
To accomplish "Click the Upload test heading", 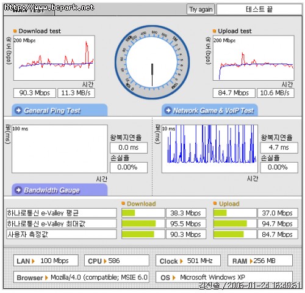I will (x=235, y=31).
